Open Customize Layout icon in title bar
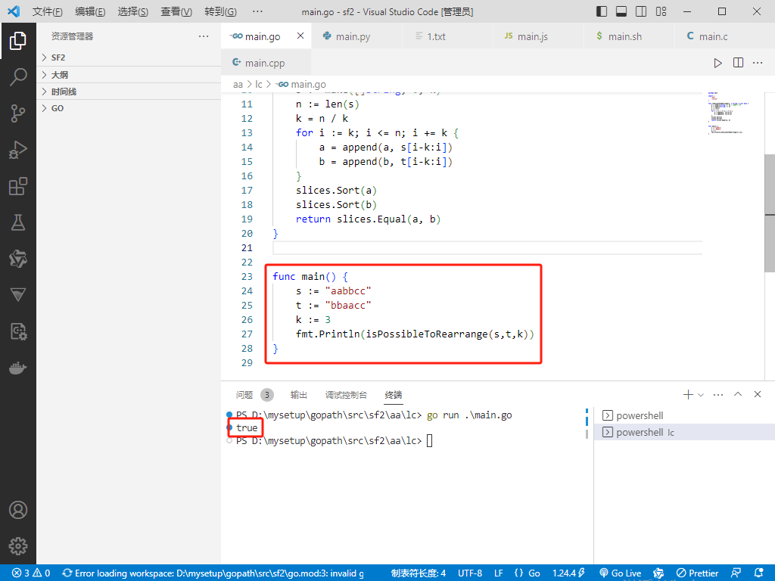 (661, 11)
